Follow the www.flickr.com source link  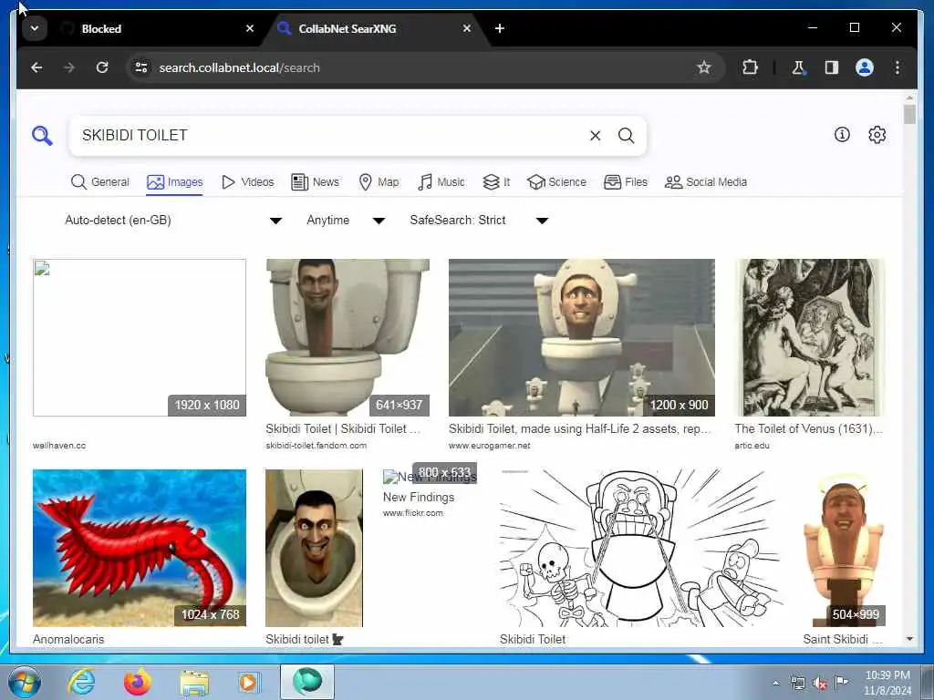413,512
